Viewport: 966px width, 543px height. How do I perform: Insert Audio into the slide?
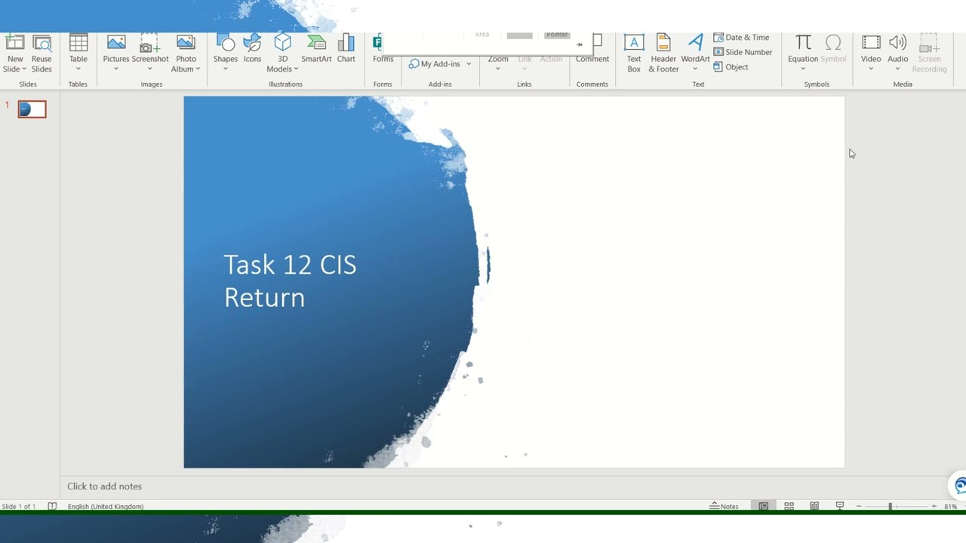pyautogui.click(x=897, y=53)
